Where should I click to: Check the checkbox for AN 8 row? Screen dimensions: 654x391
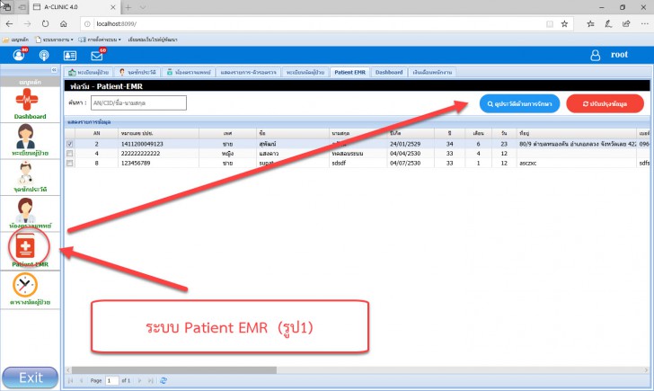[x=70, y=163]
